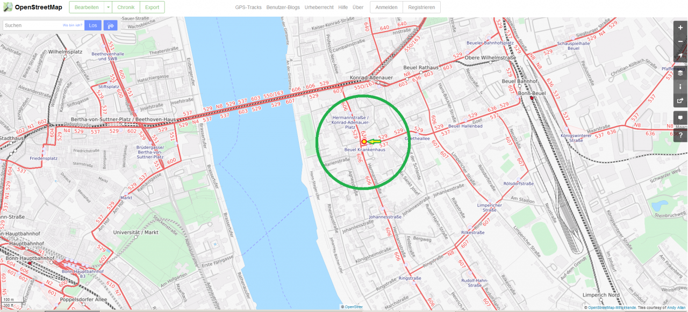Show my location with the arrow icon
The image size is (688, 312).
point(680,55)
